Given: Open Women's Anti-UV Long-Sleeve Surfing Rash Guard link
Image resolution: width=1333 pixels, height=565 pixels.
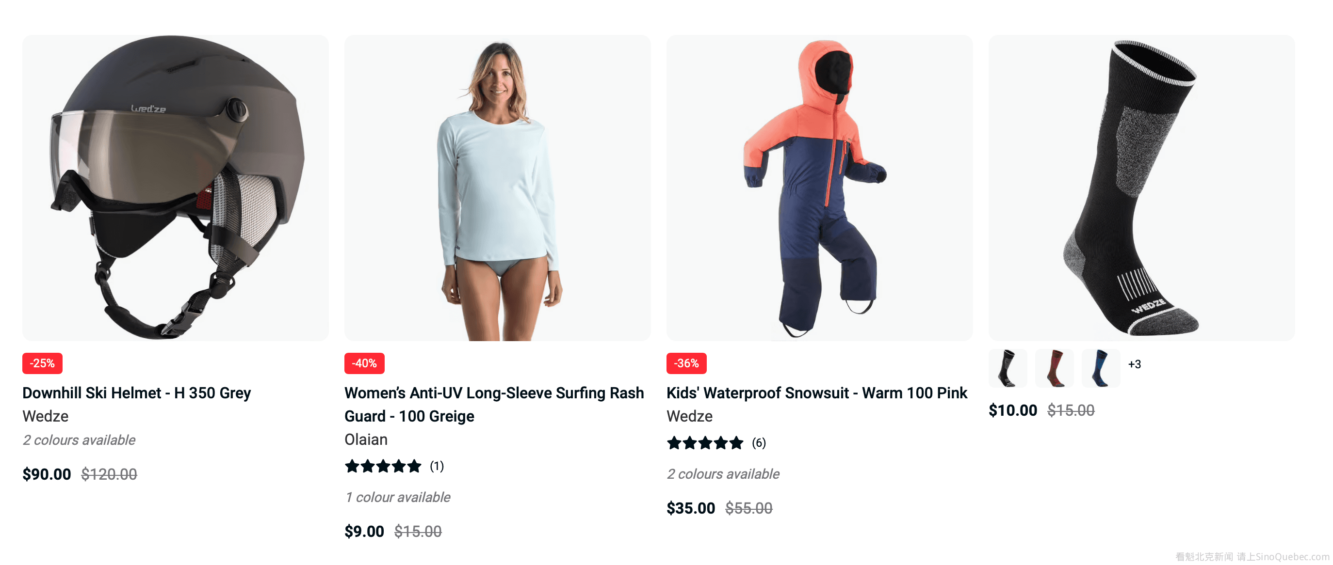Looking at the screenshot, I should coord(494,404).
